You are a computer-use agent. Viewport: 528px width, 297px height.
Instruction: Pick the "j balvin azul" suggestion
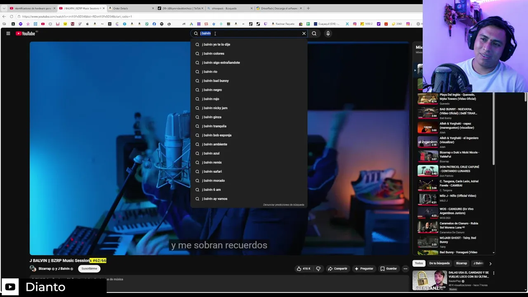click(x=249, y=153)
